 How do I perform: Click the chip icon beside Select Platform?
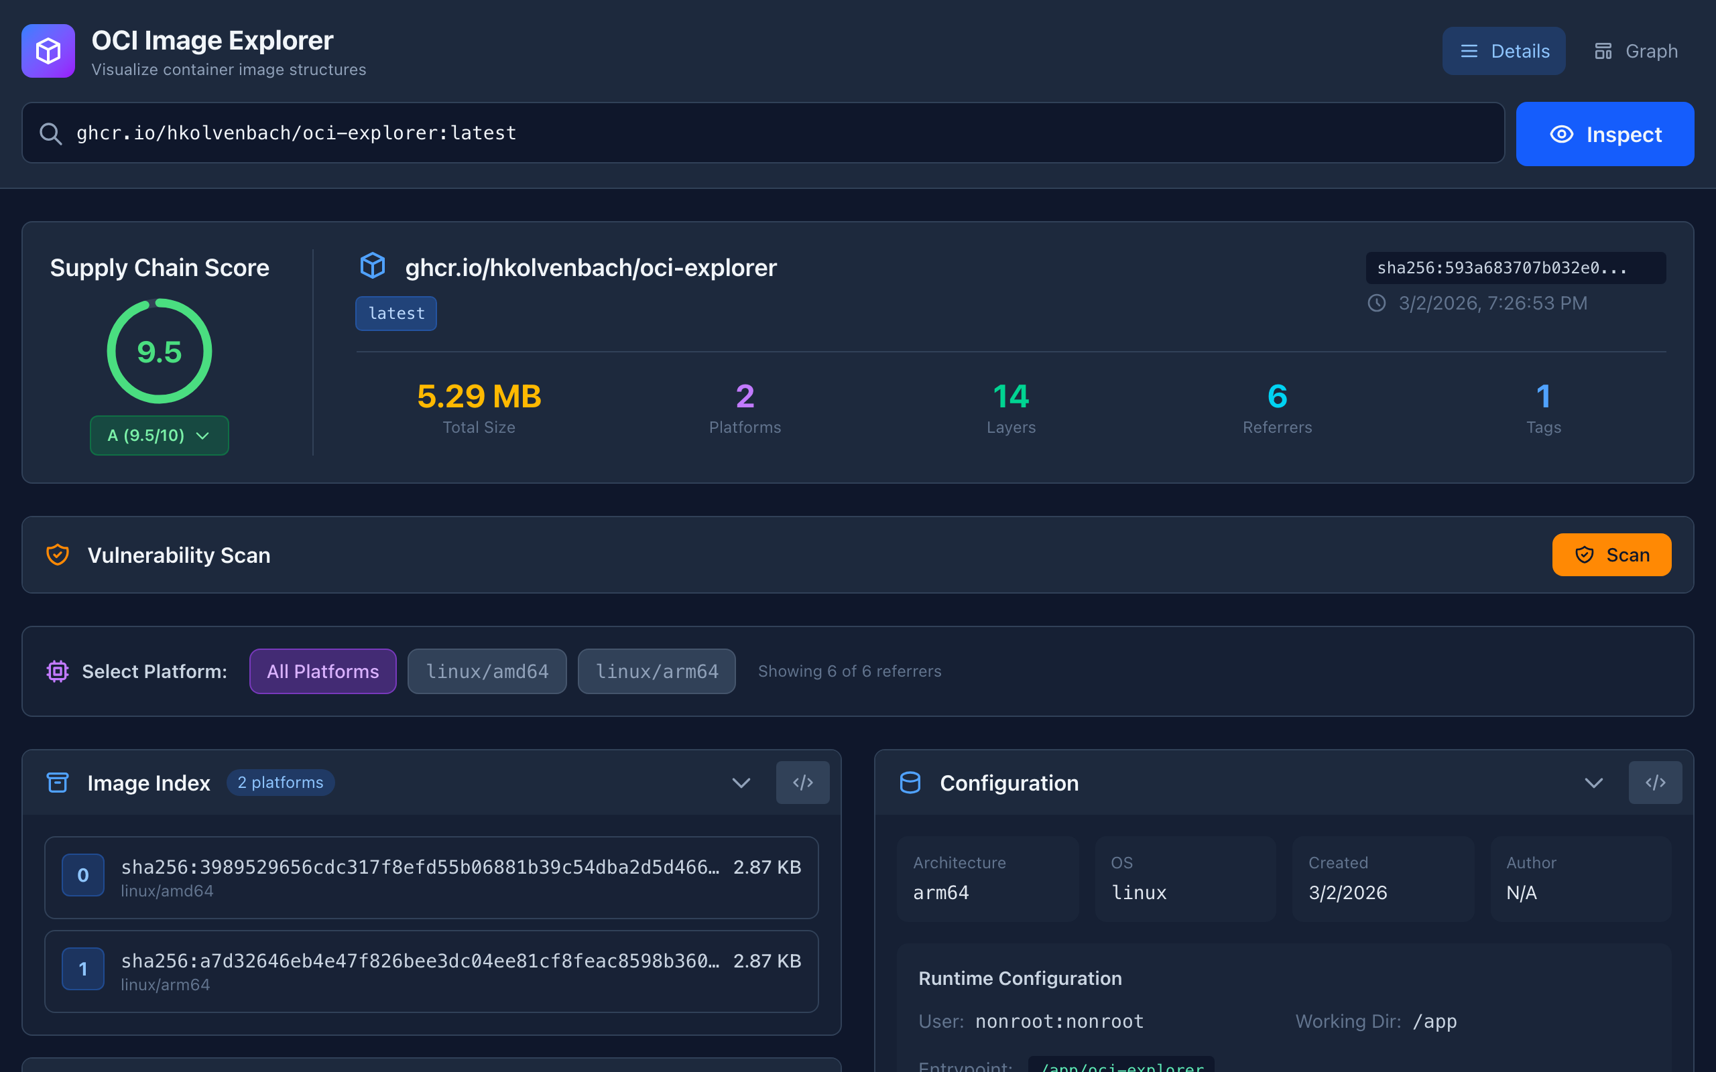pos(58,671)
